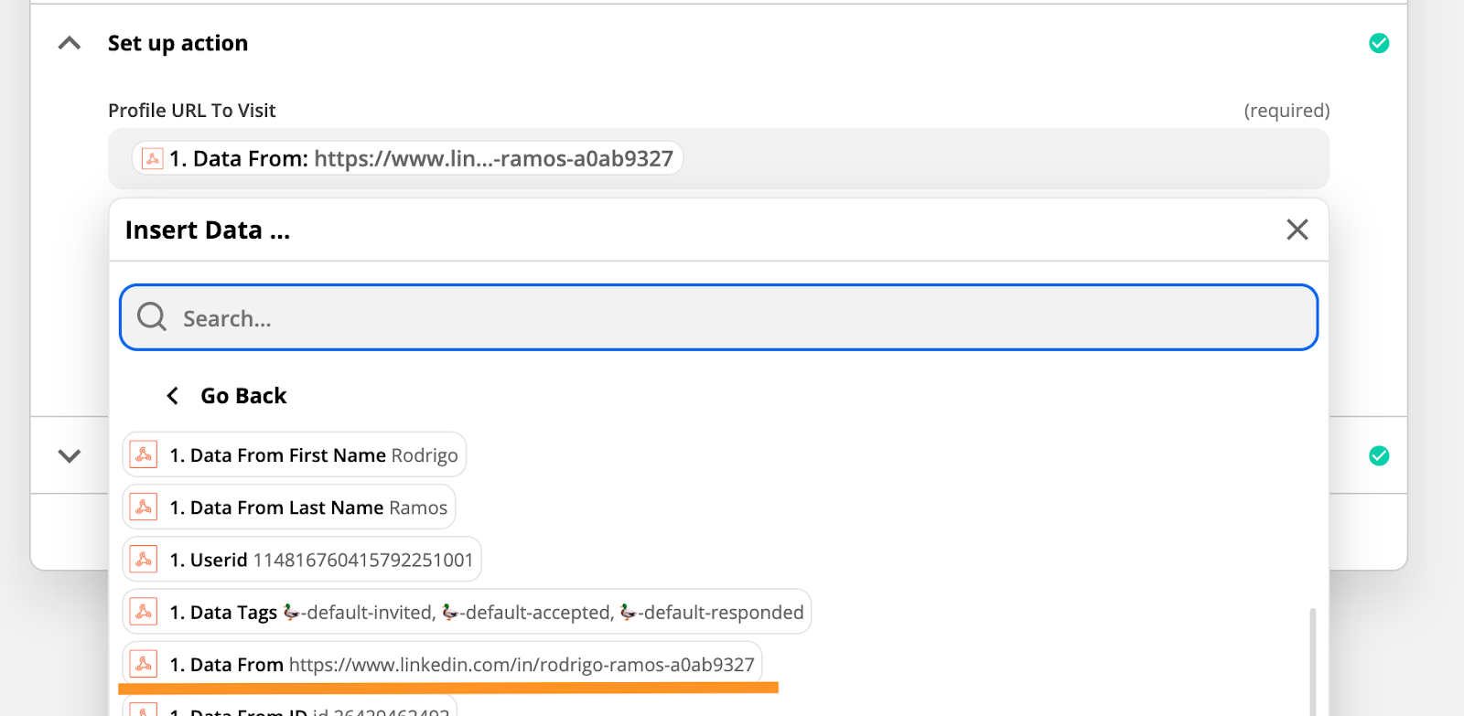This screenshot has height=716, width=1464.
Task: Collapse the Set up action section
Action: click(x=70, y=43)
